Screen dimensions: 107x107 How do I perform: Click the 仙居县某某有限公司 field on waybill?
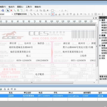point(20,52)
